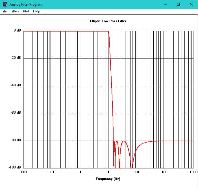Click the '-40 dB' axis label
This screenshot has width=198, height=189.
click(x=16, y=85)
